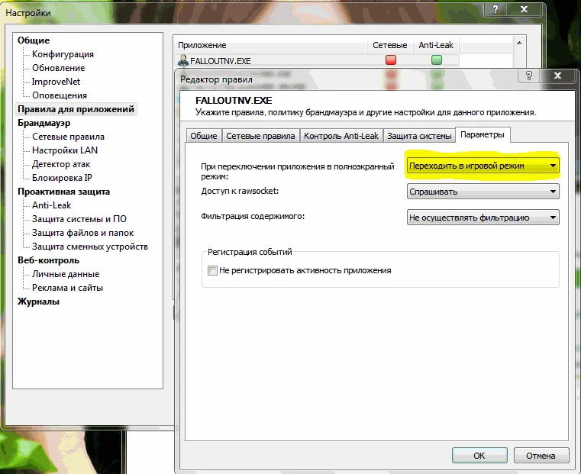This screenshot has height=474, width=581.
Task: Select Веб-контроль in settings tree
Action: click(x=48, y=260)
